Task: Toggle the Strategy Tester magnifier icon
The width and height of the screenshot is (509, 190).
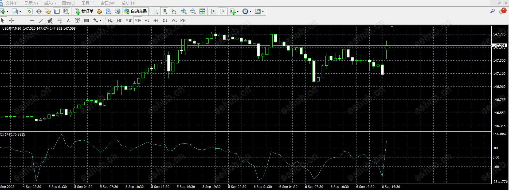Action: (x=66, y=11)
